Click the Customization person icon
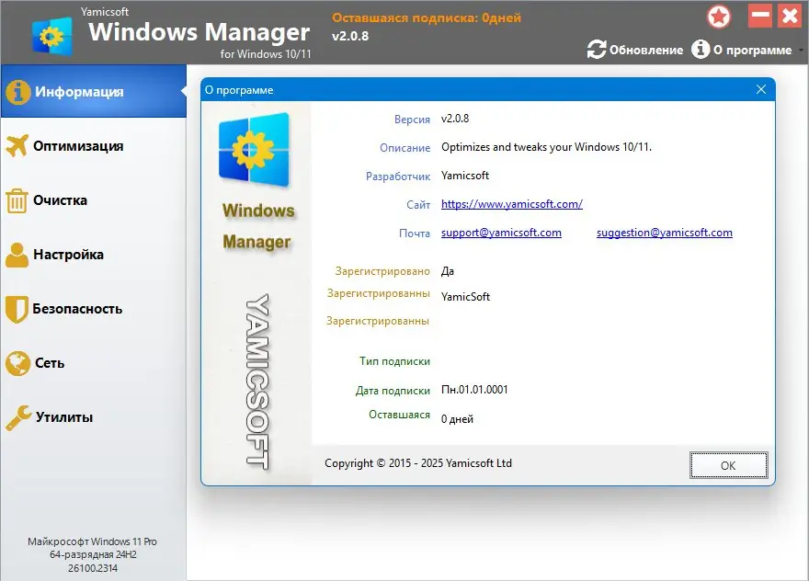 tap(17, 255)
